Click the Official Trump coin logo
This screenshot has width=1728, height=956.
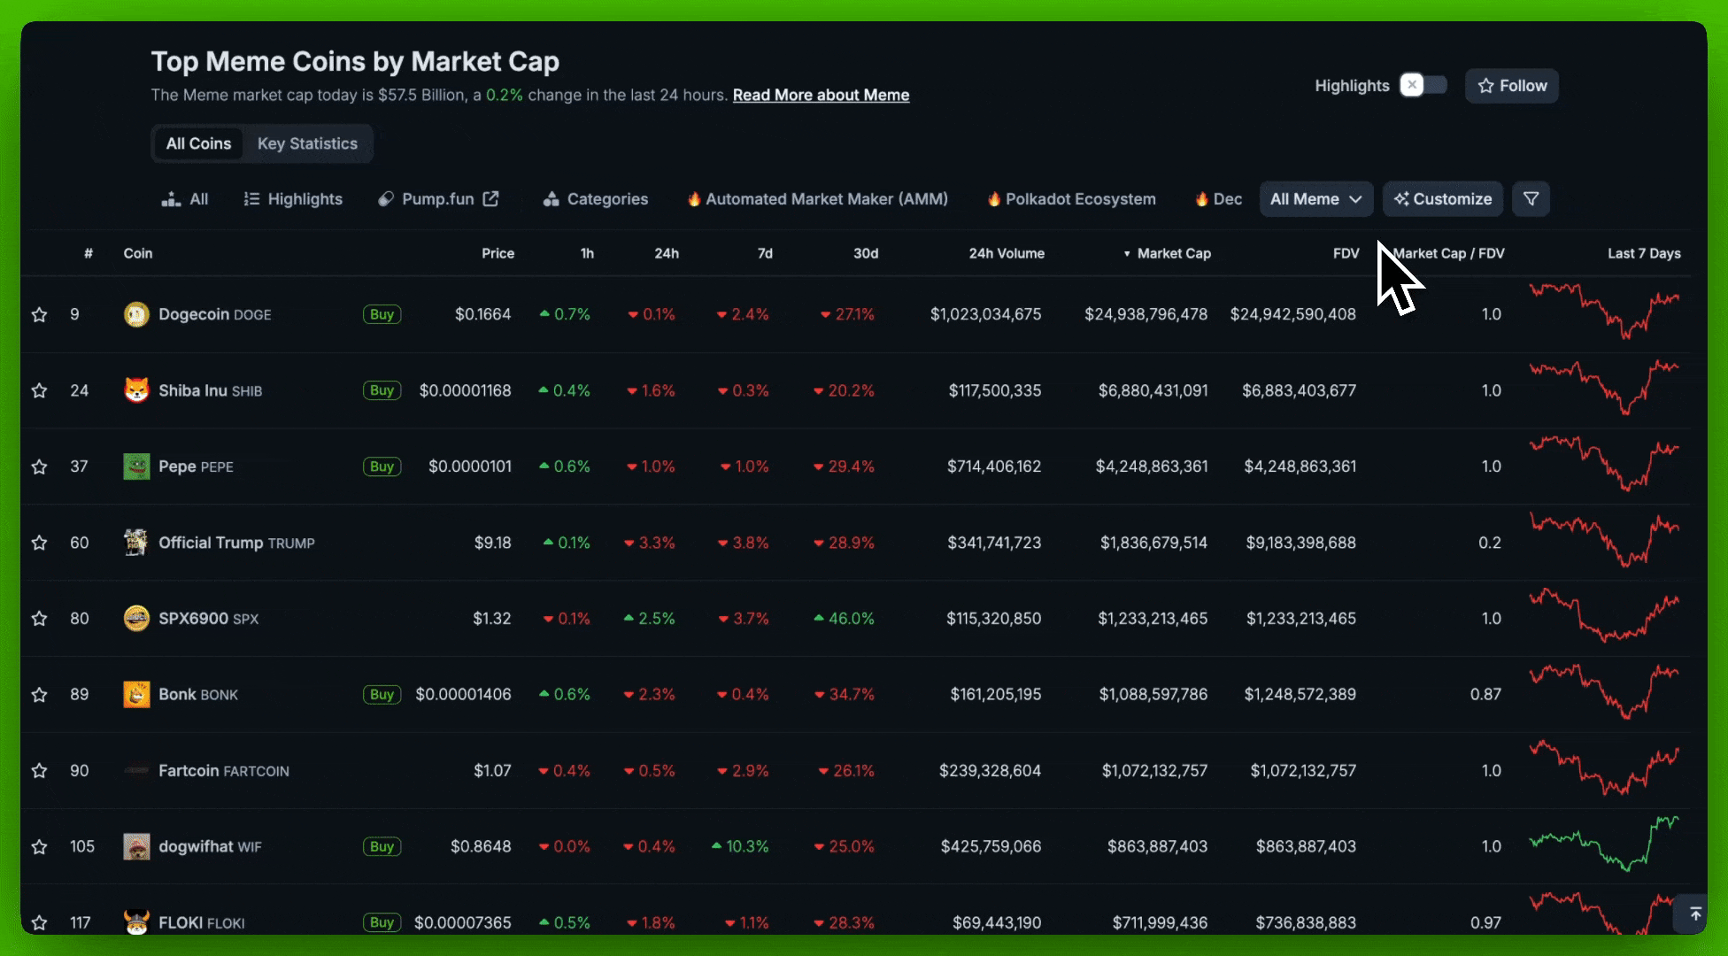[x=135, y=542]
